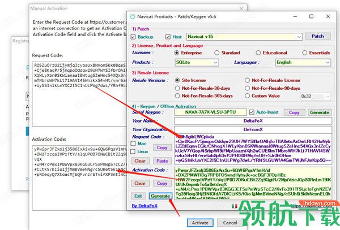Click Generate for the Activation Code
The image size is (340, 230).
160,196
